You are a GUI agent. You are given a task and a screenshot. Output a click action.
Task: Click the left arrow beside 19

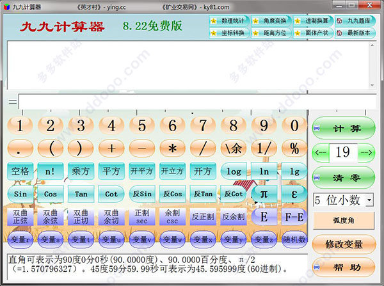click(x=321, y=152)
